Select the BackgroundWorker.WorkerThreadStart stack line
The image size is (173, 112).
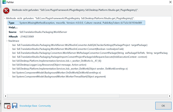(59, 77)
